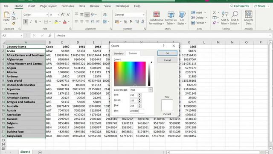Expand the Name Box dropdown
273x154 pixels.
point(21,36)
